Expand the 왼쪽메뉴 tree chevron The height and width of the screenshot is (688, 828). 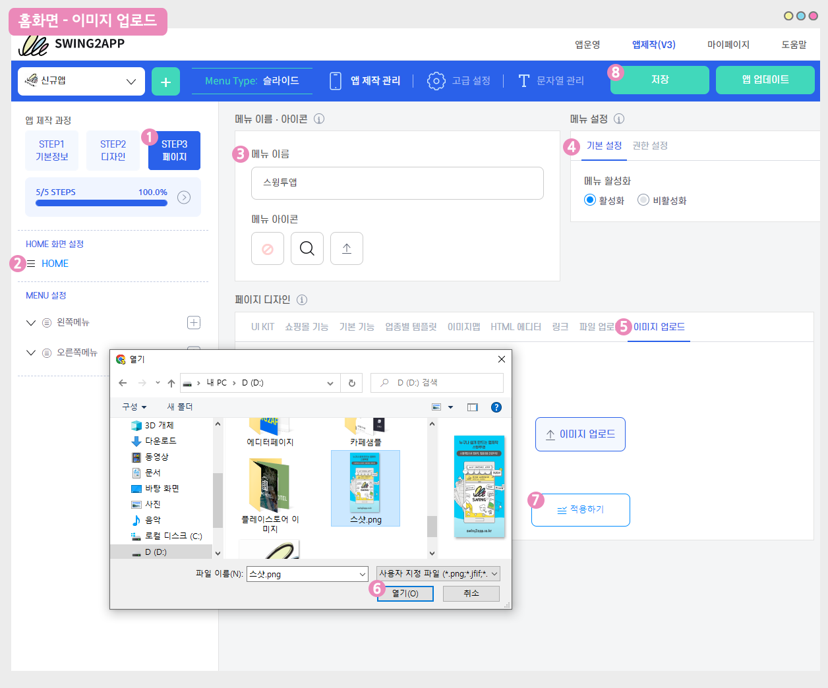(31, 323)
